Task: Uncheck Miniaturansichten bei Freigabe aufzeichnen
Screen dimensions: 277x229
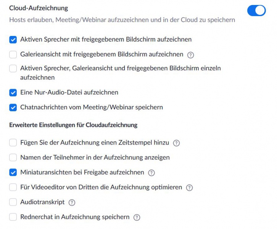Action: coord(13,172)
